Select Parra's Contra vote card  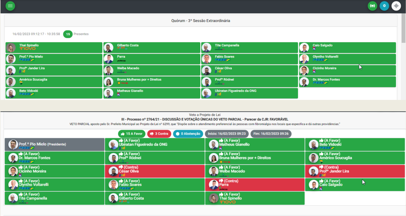tap(255, 185)
